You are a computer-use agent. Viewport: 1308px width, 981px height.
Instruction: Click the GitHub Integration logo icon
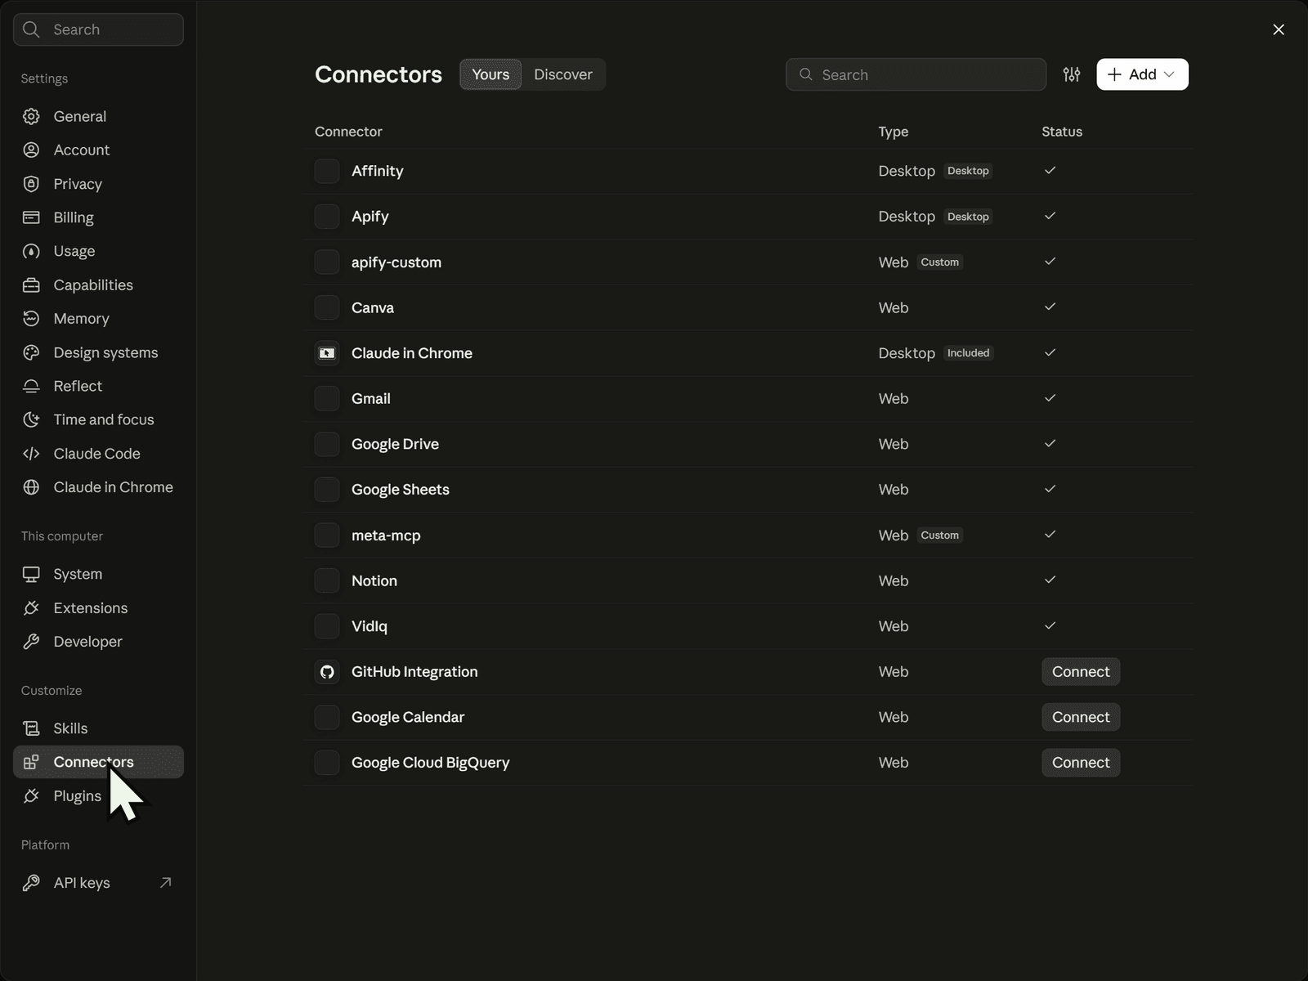click(327, 672)
